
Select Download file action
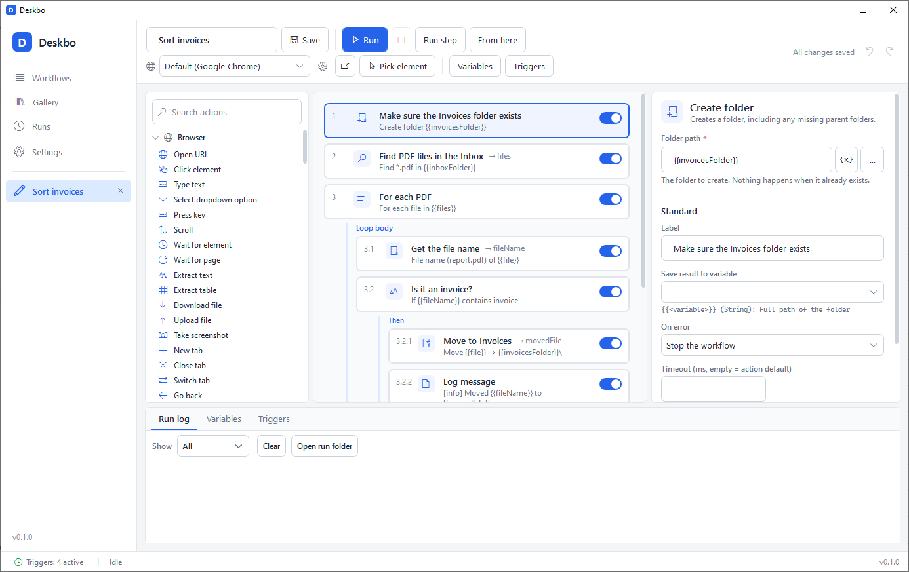pyautogui.click(x=197, y=305)
